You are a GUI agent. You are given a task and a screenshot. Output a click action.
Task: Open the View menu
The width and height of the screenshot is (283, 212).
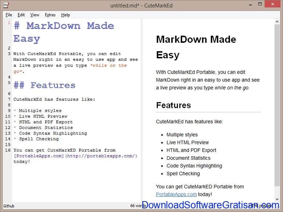[35, 15]
